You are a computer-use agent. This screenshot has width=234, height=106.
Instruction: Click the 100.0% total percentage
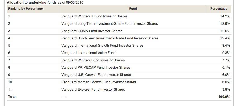224,97
